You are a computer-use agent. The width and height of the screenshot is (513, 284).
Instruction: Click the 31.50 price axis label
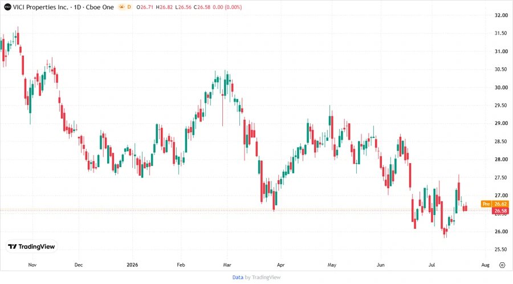coord(501,34)
